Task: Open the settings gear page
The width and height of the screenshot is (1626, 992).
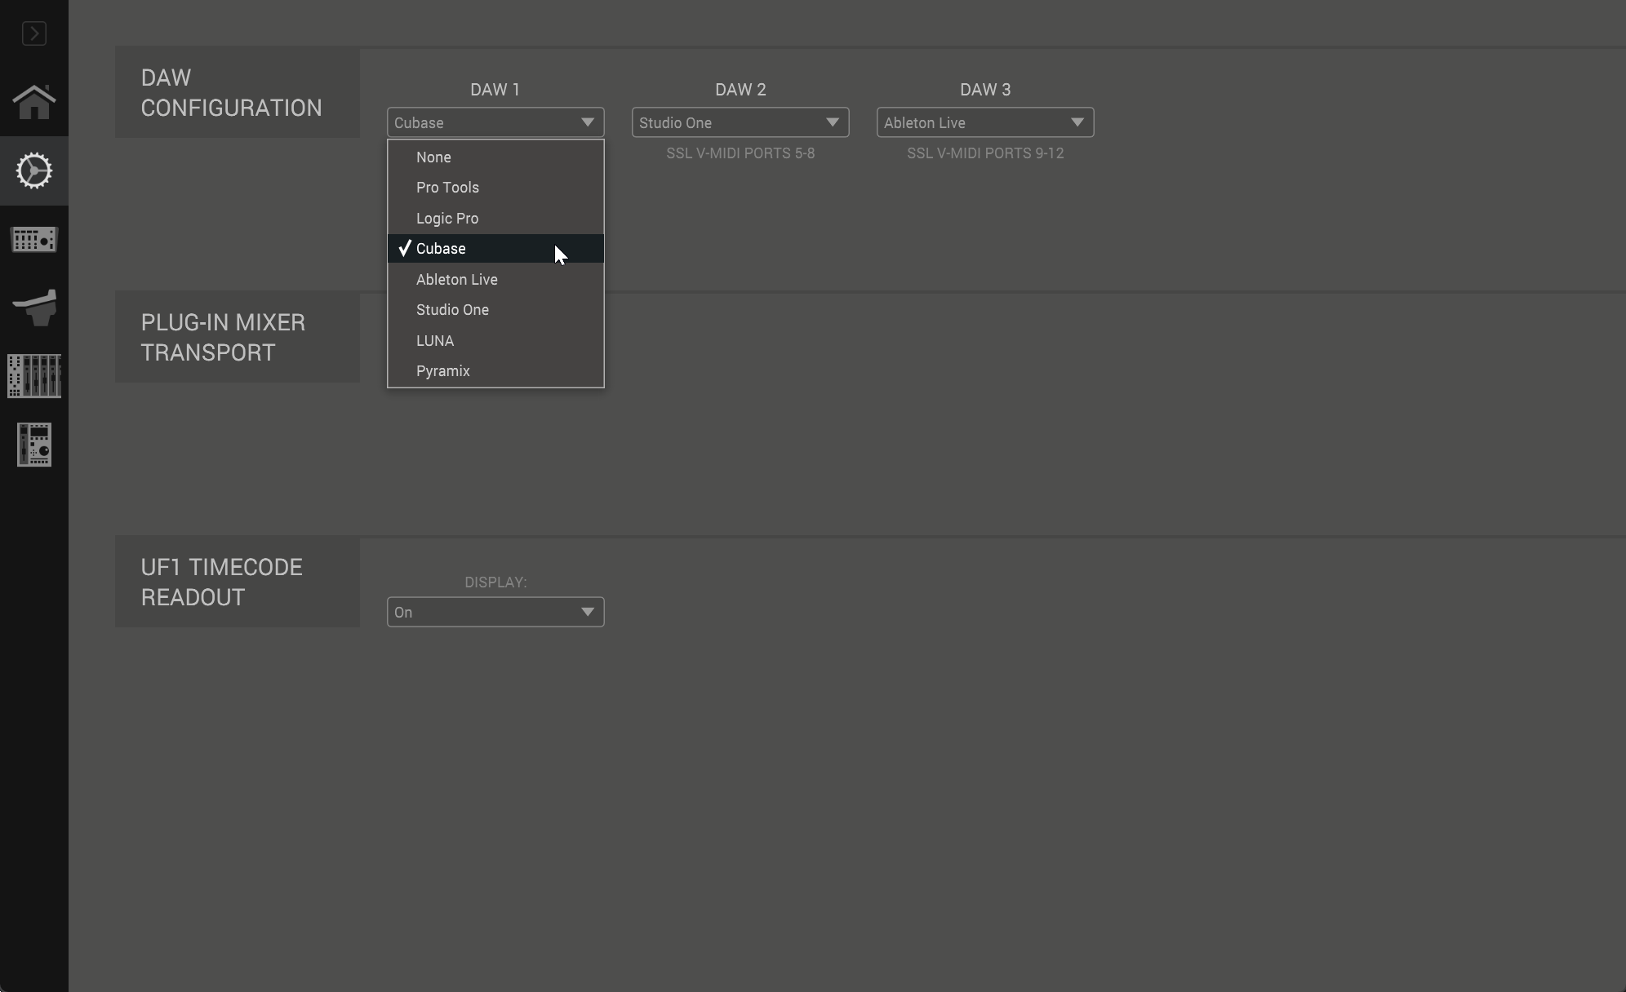Action: (34, 170)
